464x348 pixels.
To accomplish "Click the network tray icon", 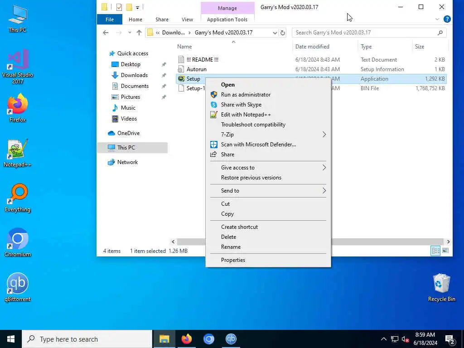I will (395, 339).
